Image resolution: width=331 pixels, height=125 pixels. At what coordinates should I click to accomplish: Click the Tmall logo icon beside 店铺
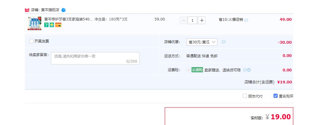(27, 10)
